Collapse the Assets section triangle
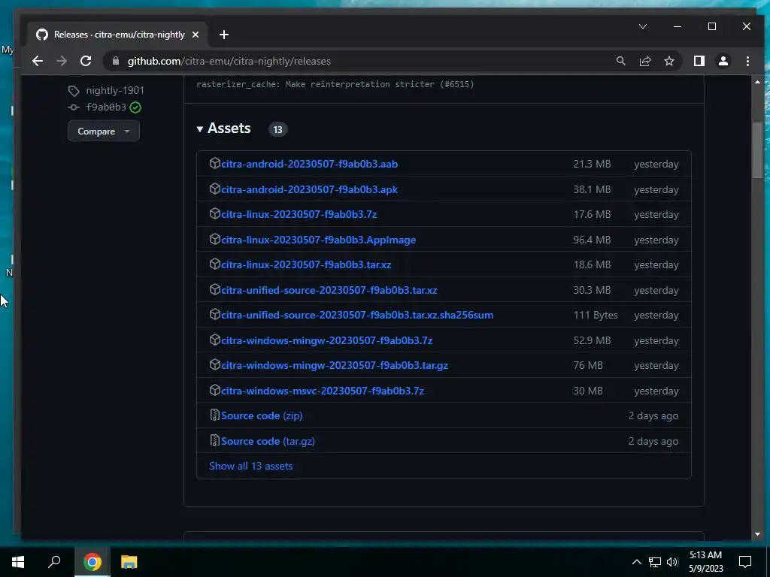Image resolution: width=770 pixels, height=577 pixels. pyautogui.click(x=200, y=129)
